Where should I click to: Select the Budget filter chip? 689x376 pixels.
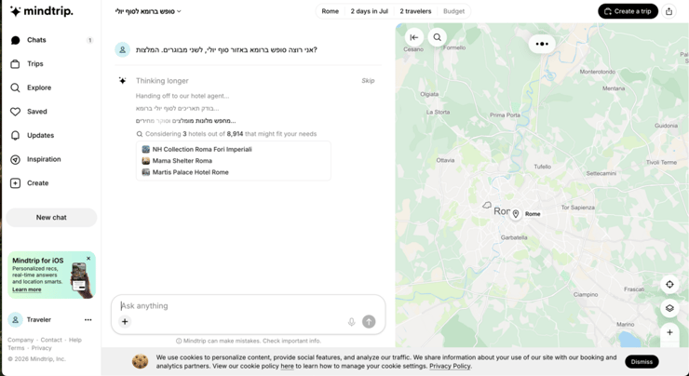(x=453, y=11)
